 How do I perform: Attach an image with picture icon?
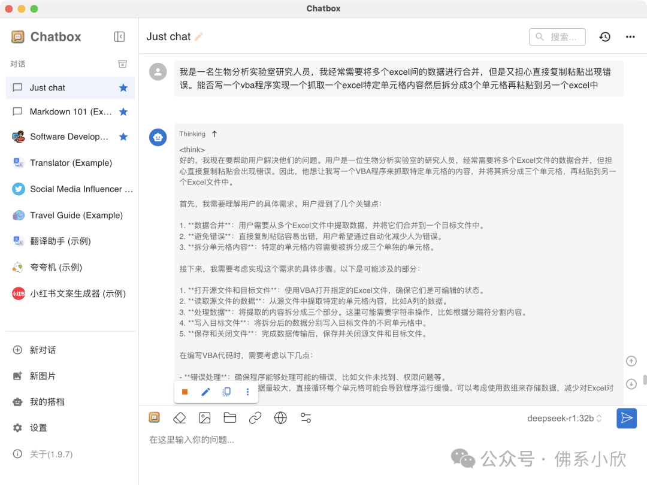(205, 418)
